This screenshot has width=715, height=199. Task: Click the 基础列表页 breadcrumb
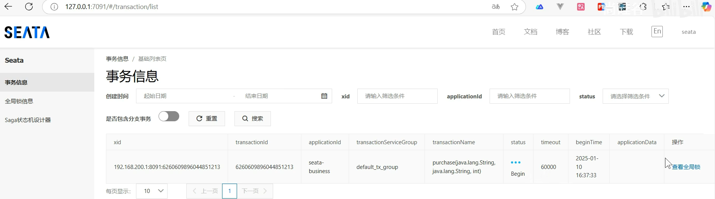152,59
